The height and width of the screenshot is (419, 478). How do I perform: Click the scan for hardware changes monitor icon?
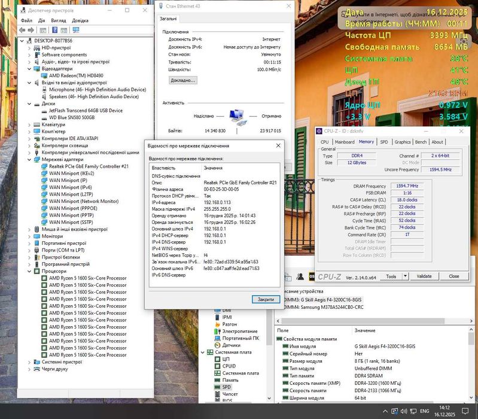(x=76, y=30)
